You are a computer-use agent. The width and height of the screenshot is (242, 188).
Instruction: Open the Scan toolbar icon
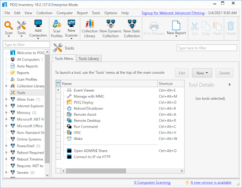click(9, 26)
